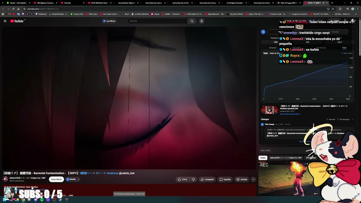Image resolution: width=361 pixels, height=203 pixels.
Task: Open the new tab plus button
Action: (332, 3)
